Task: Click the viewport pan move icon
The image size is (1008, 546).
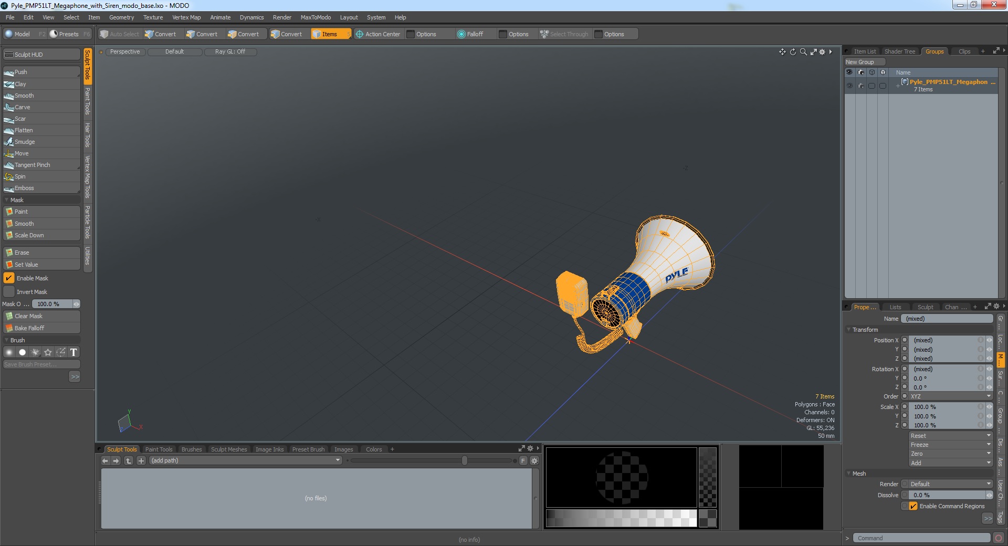Action: click(x=782, y=51)
